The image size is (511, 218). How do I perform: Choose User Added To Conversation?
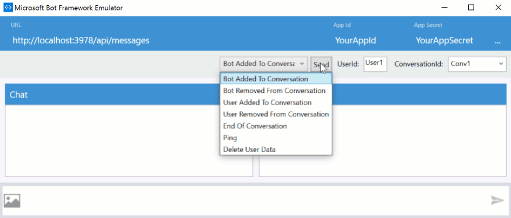(276, 102)
